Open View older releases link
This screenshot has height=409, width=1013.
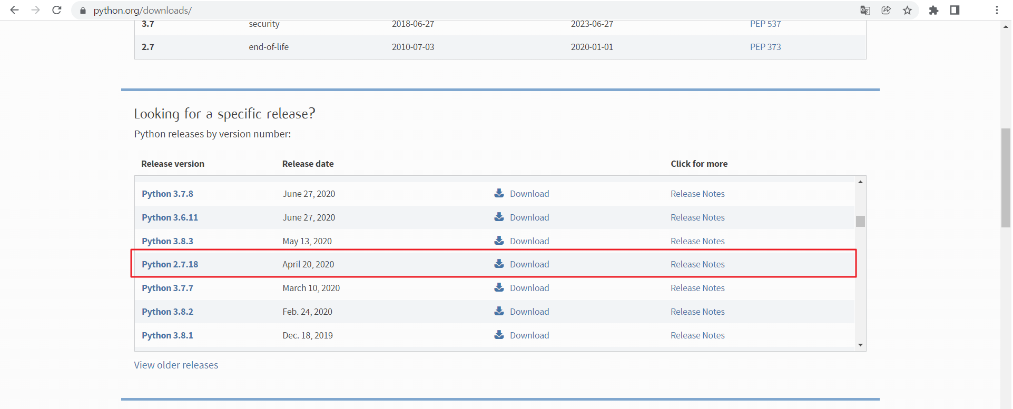click(176, 365)
